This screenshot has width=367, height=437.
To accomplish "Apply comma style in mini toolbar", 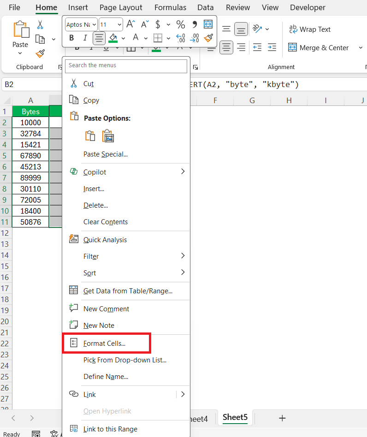I will point(195,24).
